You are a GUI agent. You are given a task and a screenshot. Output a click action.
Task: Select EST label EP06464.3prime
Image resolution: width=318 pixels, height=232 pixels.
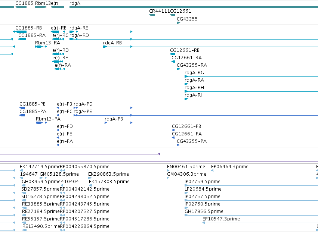230,167
